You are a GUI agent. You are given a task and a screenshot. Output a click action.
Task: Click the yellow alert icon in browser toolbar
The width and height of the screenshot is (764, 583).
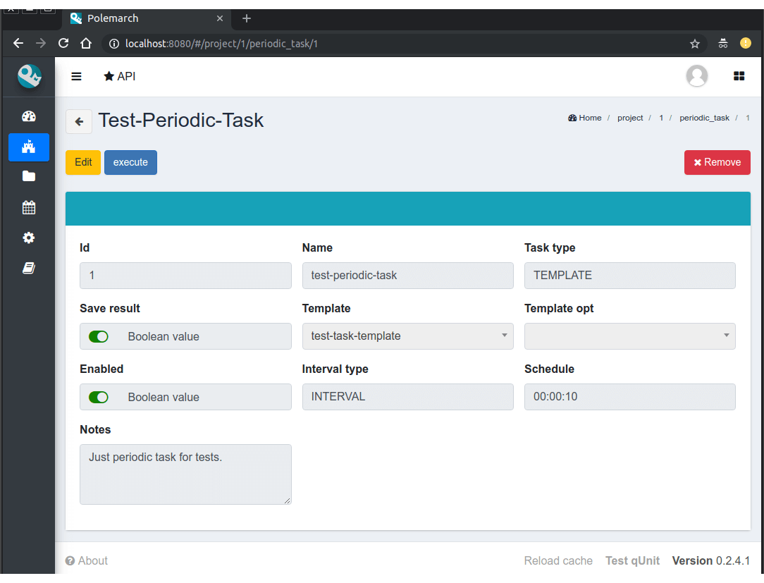[x=745, y=44]
